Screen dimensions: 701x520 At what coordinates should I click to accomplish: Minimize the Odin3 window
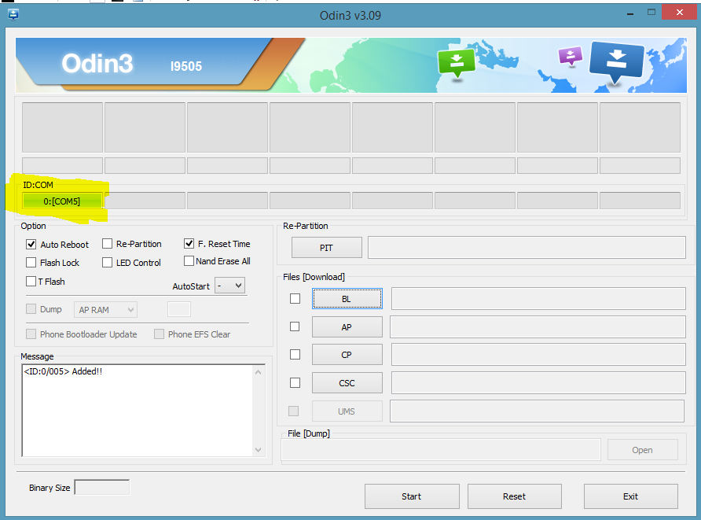[630, 14]
